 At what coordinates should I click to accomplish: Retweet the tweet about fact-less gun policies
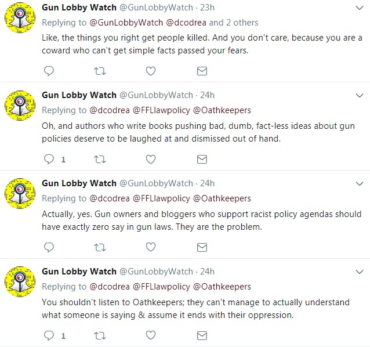[100, 159]
